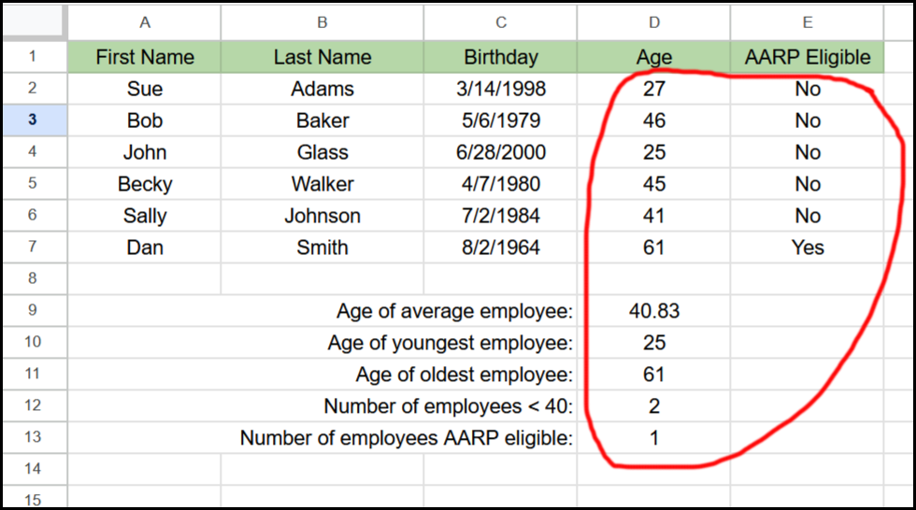Viewport: 916px width, 510px height.
Task: Click the cell containing 'Sue'
Action: (x=144, y=89)
